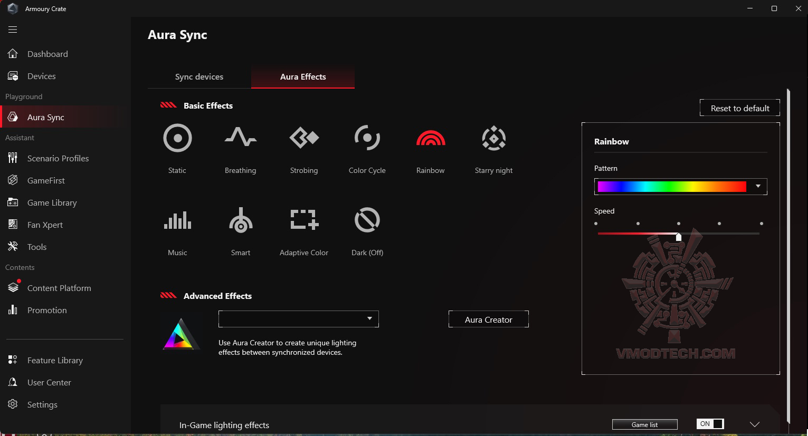This screenshot has height=436, width=808.
Task: Open Scenario Profiles menu item
Action: (58, 158)
